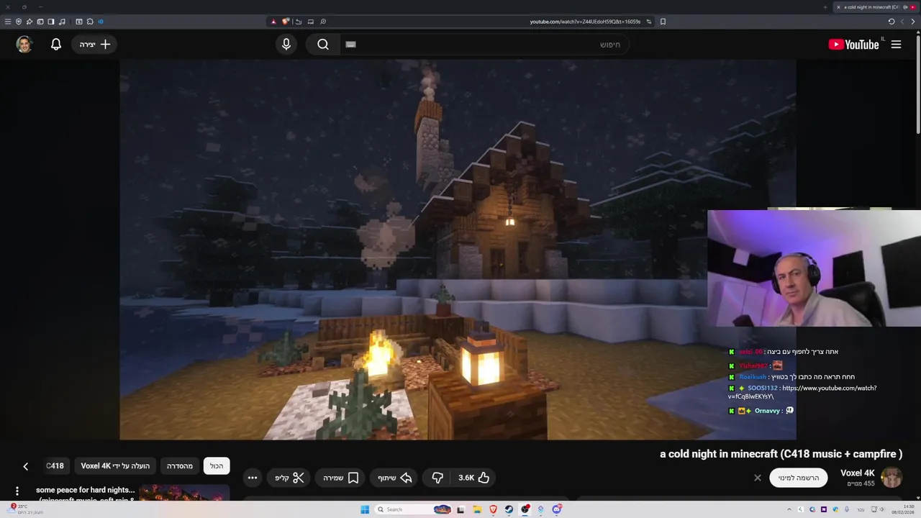Open the YouTube guide hamburger menu
Screen dimensions: 921x518
click(x=896, y=45)
